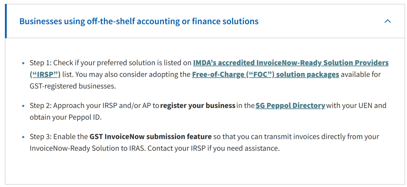Click 'InvoiceNow-Ready Solution to IRAS' in Step 3
The width and height of the screenshot is (407, 187).
tap(87, 148)
